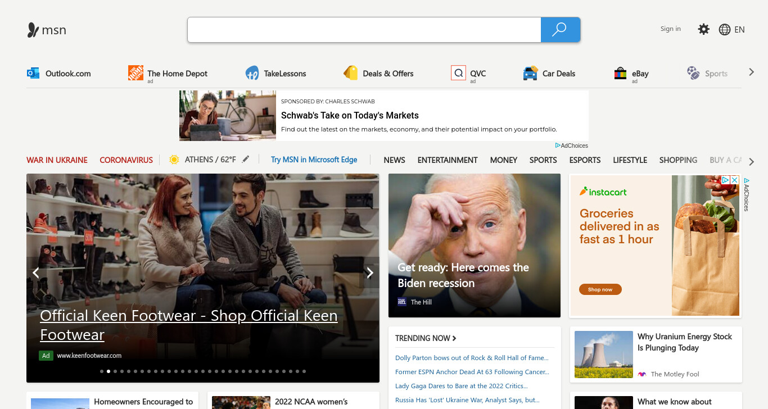Open Russia Has 'Lost' Ukraine War story
Screen dimensions: 768x409
(467, 400)
